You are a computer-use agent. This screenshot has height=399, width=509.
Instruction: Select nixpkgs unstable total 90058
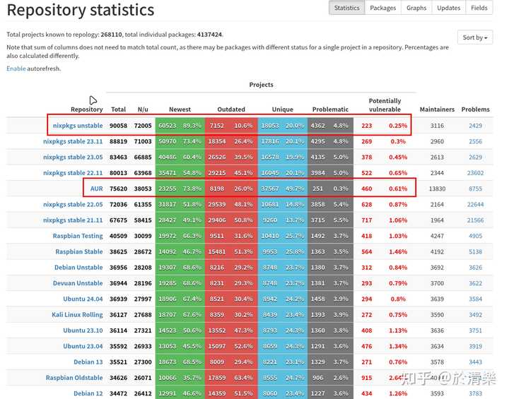(118, 126)
